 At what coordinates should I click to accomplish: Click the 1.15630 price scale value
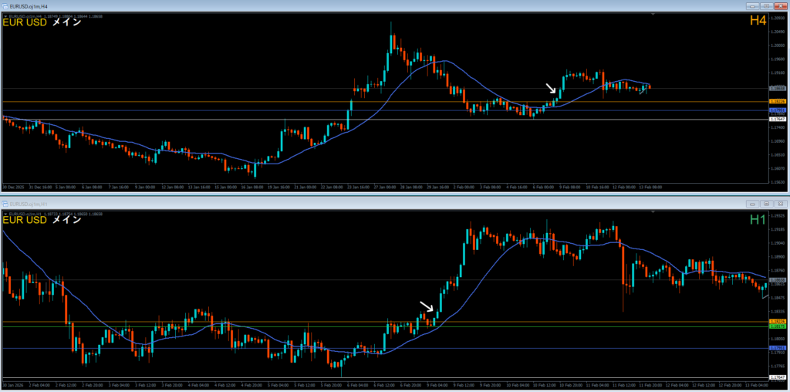[x=776, y=182]
